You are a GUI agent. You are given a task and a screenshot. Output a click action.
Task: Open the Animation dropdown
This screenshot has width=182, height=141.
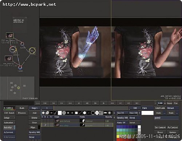(x=9, y=122)
